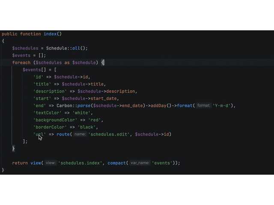Place cursor on '$events = [];' line
The height and width of the screenshot is (205, 274).
29,56
